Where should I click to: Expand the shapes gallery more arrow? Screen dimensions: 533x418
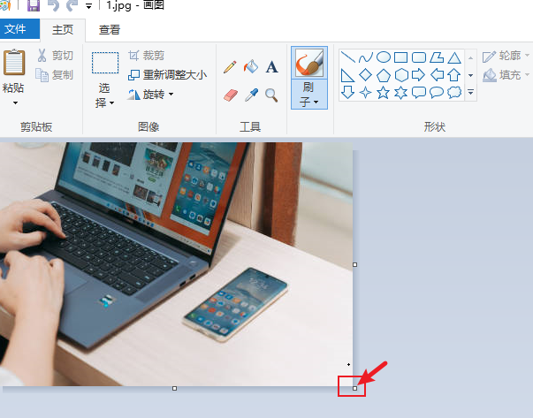click(x=471, y=92)
